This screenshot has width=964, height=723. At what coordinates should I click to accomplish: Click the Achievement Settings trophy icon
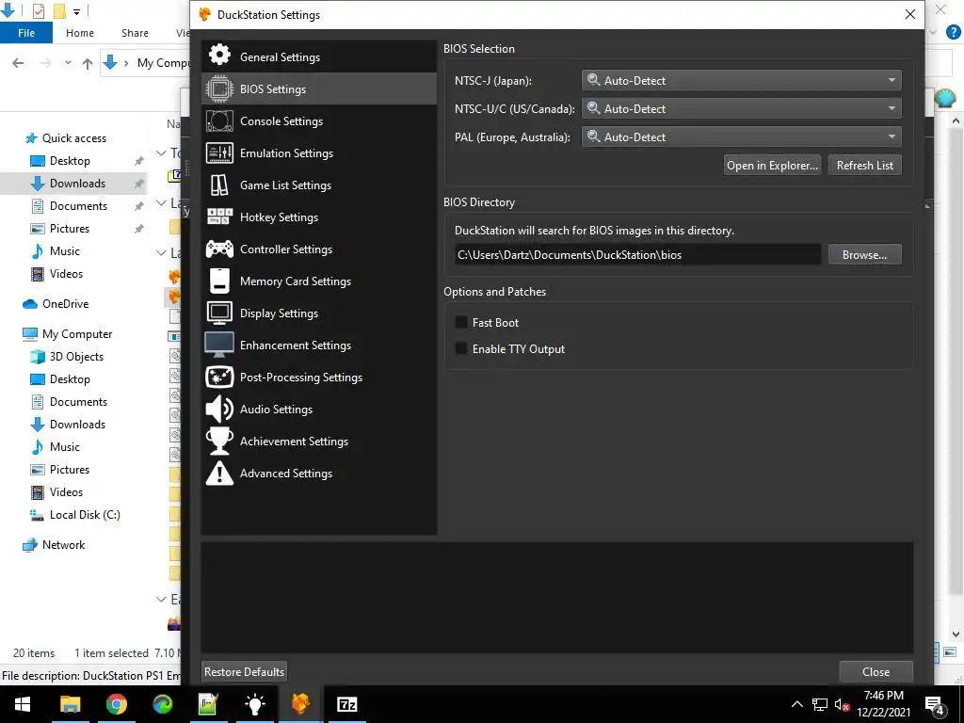click(x=219, y=441)
